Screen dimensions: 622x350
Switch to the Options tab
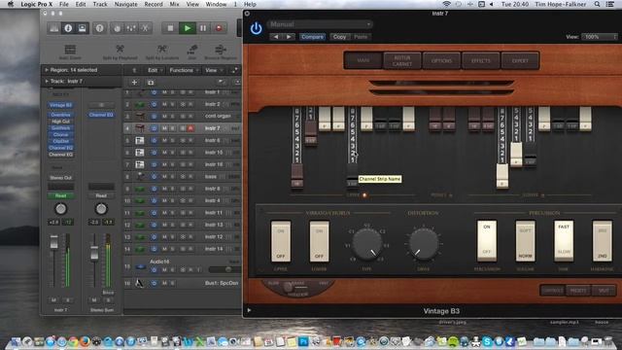tap(441, 60)
